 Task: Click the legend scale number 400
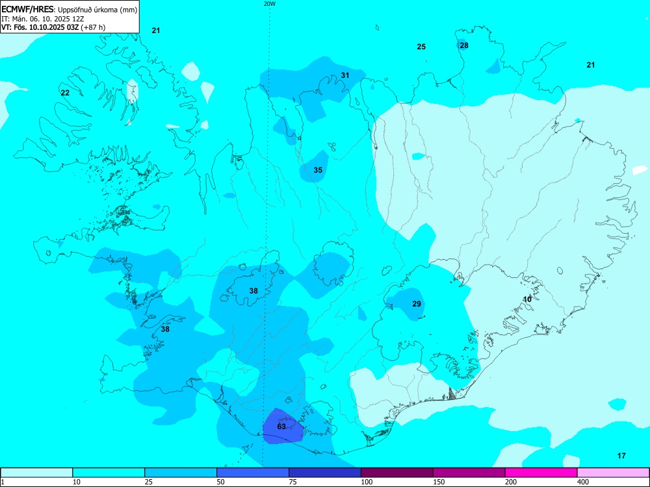click(583, 482)
